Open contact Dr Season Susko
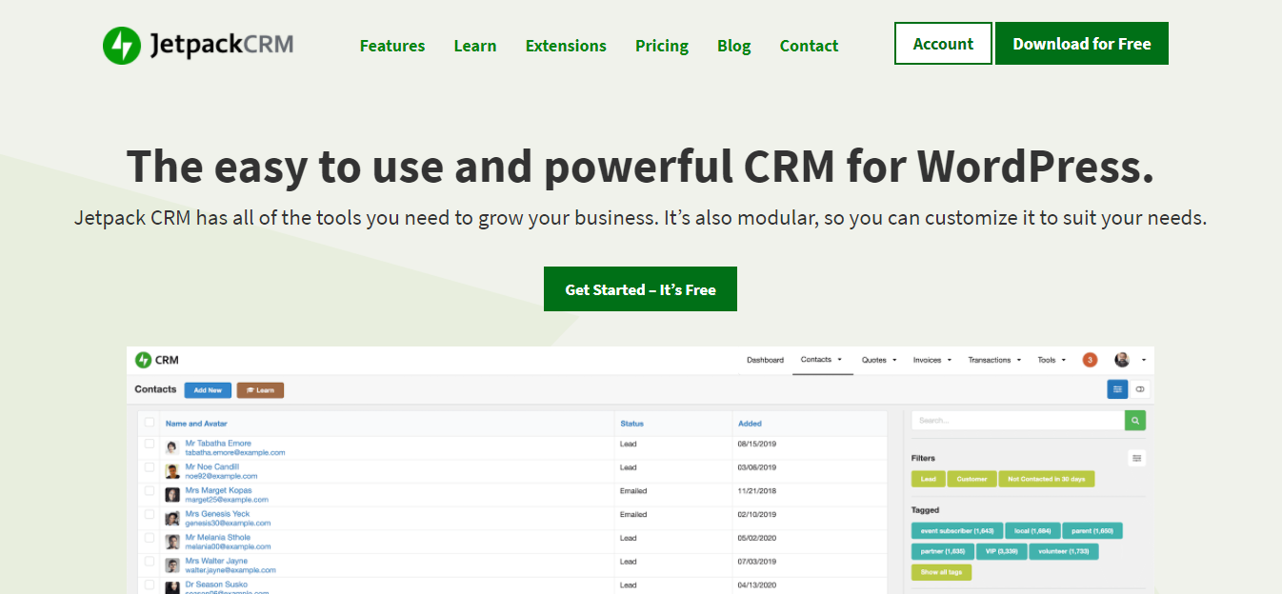1282x594 pixels. click(216, 584)
